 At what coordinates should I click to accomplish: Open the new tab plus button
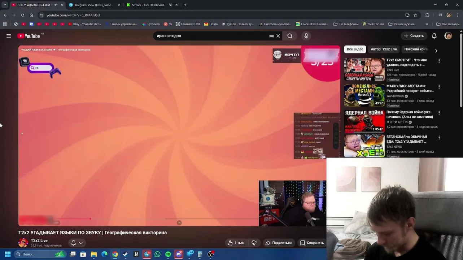tap(185, 5)
